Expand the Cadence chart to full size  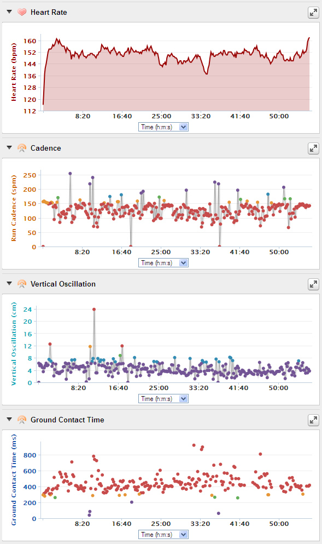[x=313, y=148]
